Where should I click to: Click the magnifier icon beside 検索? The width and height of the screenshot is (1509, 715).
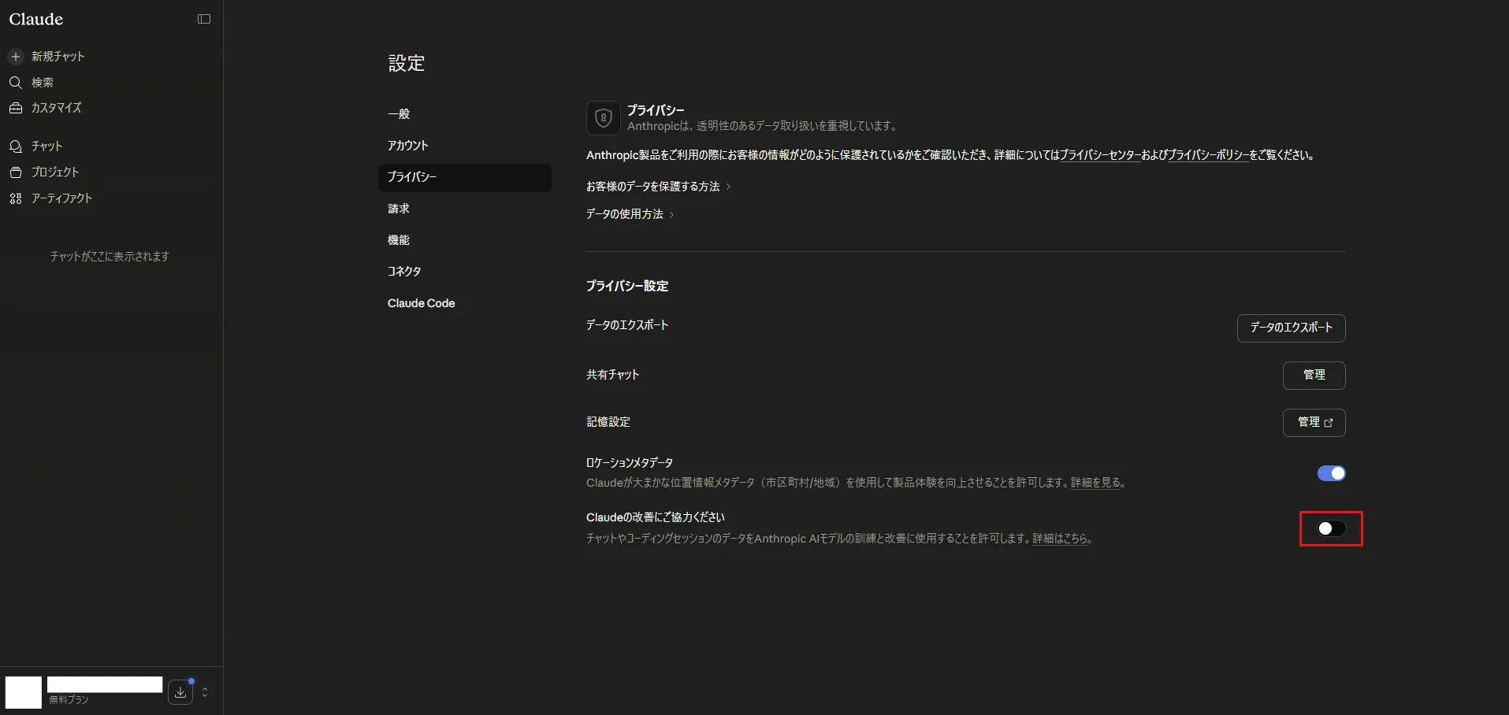[x=15, y=83]
